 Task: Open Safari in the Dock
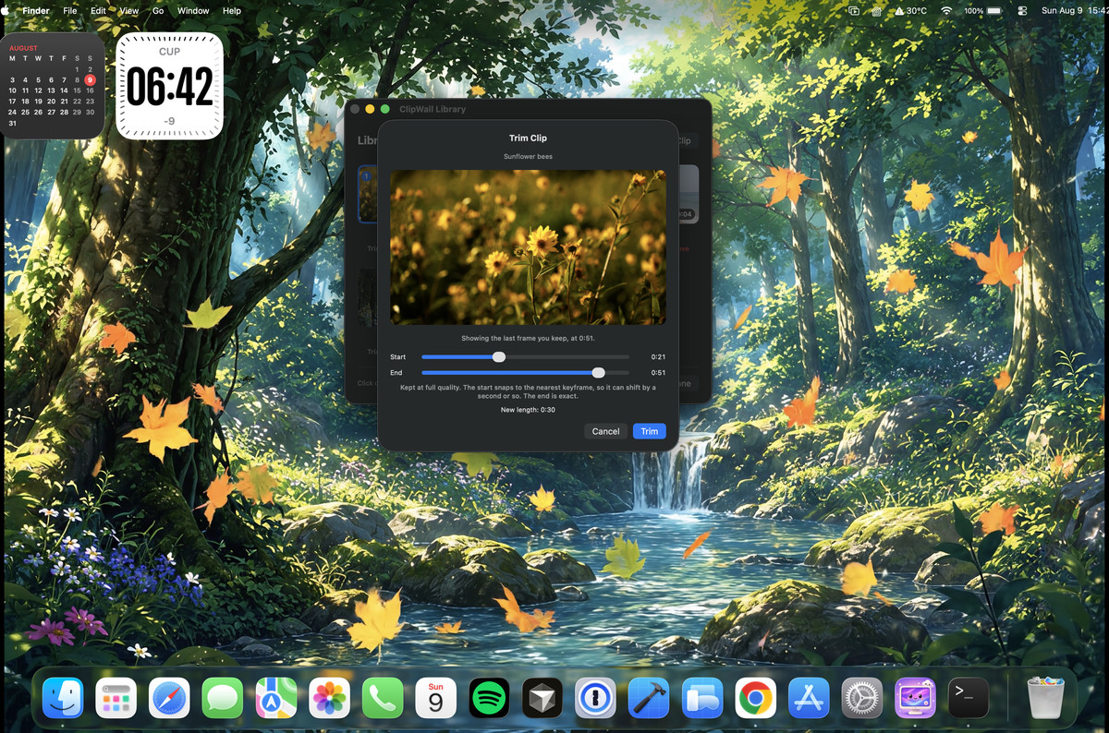[x=169, y=698]
